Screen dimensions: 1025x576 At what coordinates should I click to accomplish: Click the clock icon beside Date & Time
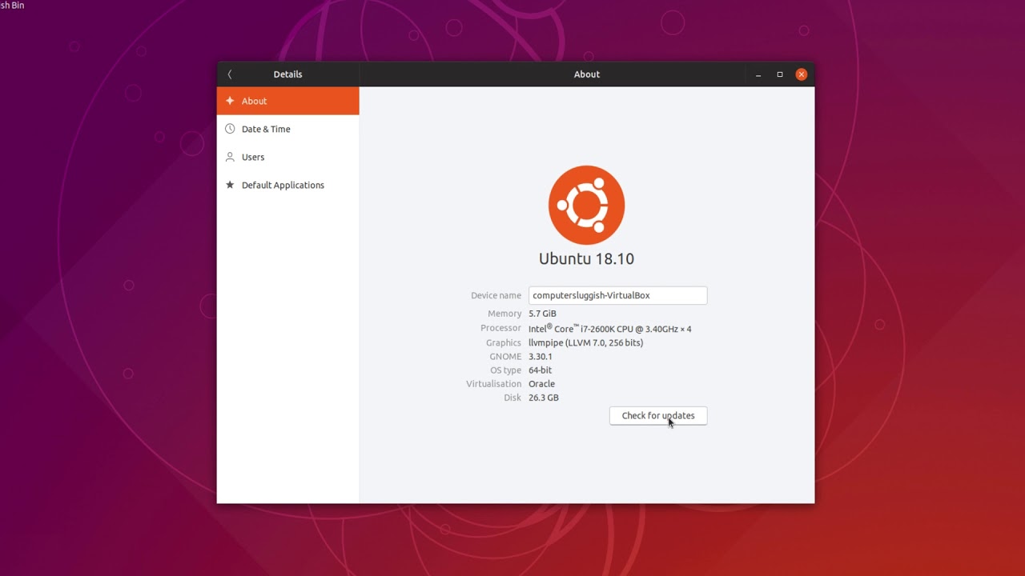[230, 129]
